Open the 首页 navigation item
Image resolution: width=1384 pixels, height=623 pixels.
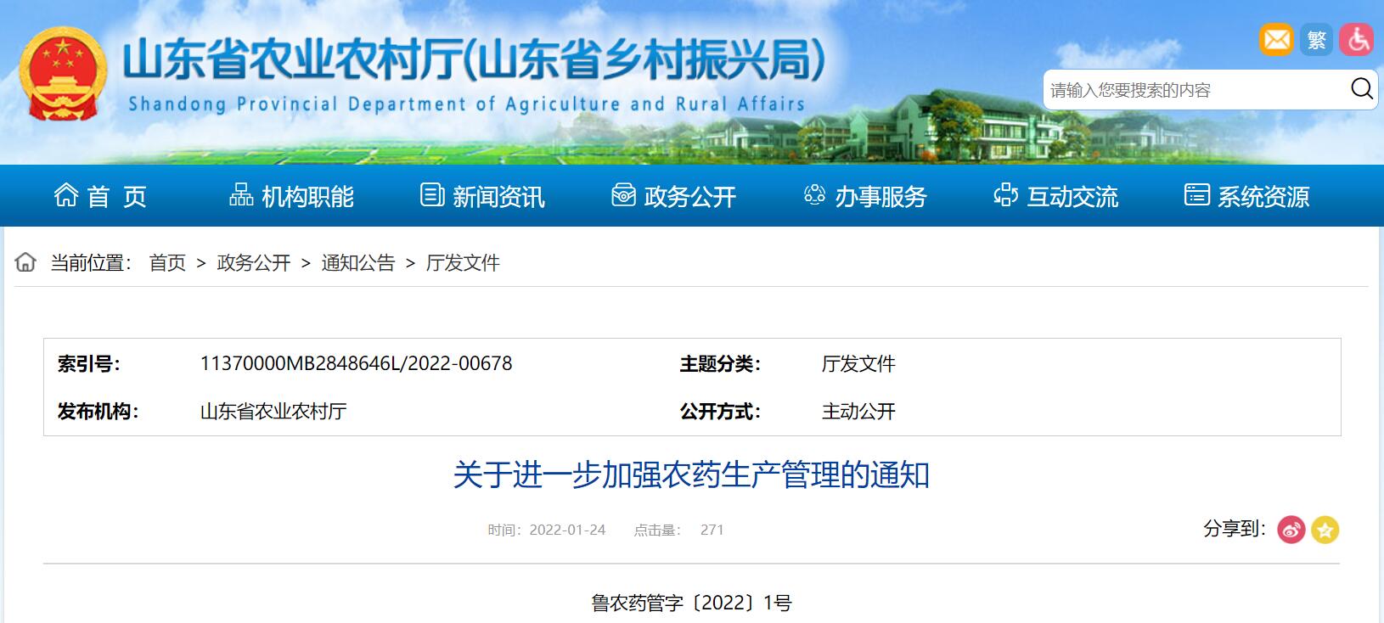pyautogui.click(x=100, y=196)
